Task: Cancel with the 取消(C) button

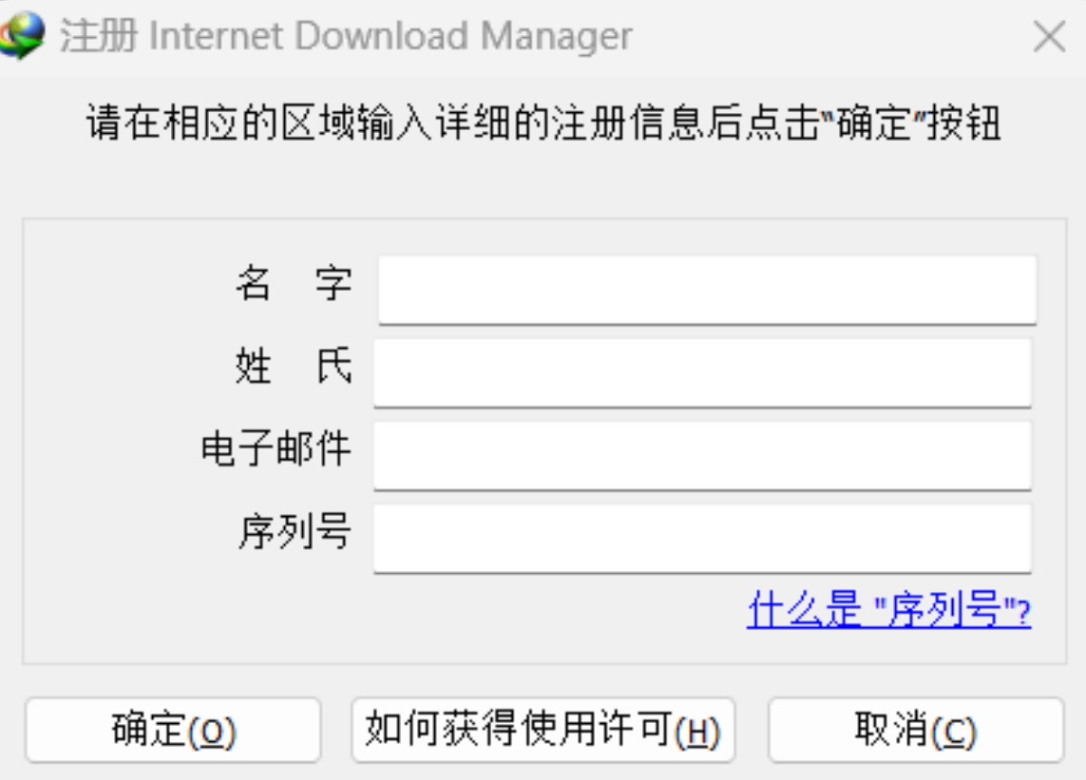Action: [915, 730]
